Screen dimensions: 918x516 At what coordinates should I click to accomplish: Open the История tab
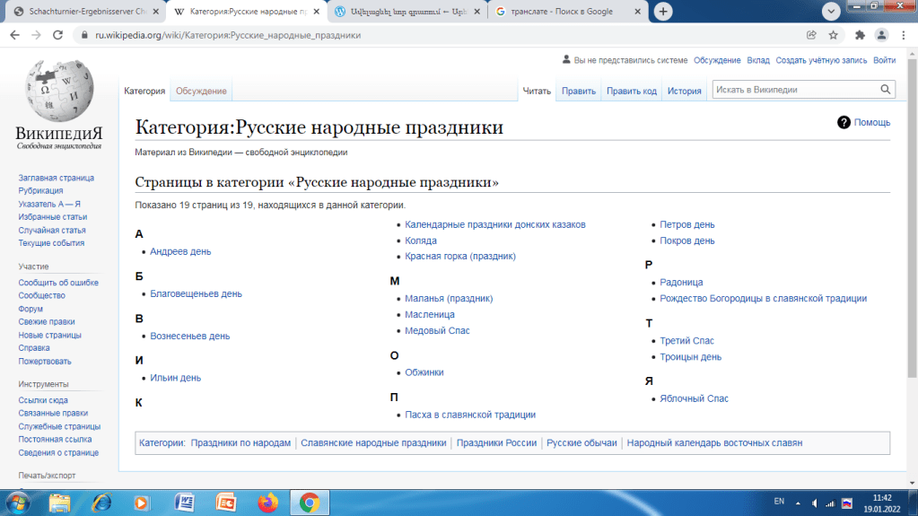(684, 91)
